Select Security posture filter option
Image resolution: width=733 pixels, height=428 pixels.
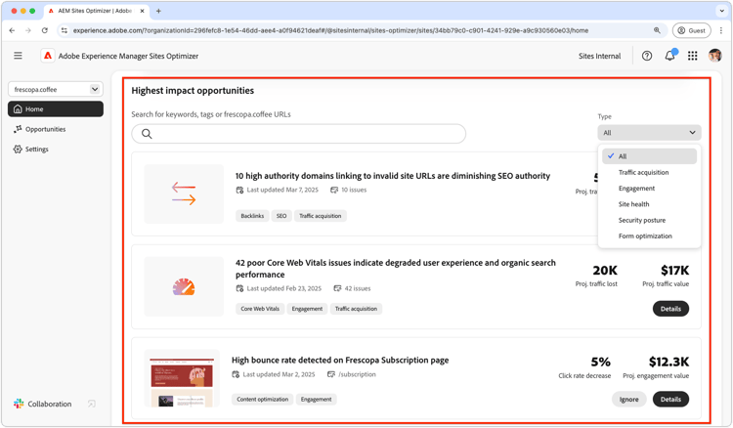coord(642,220)
